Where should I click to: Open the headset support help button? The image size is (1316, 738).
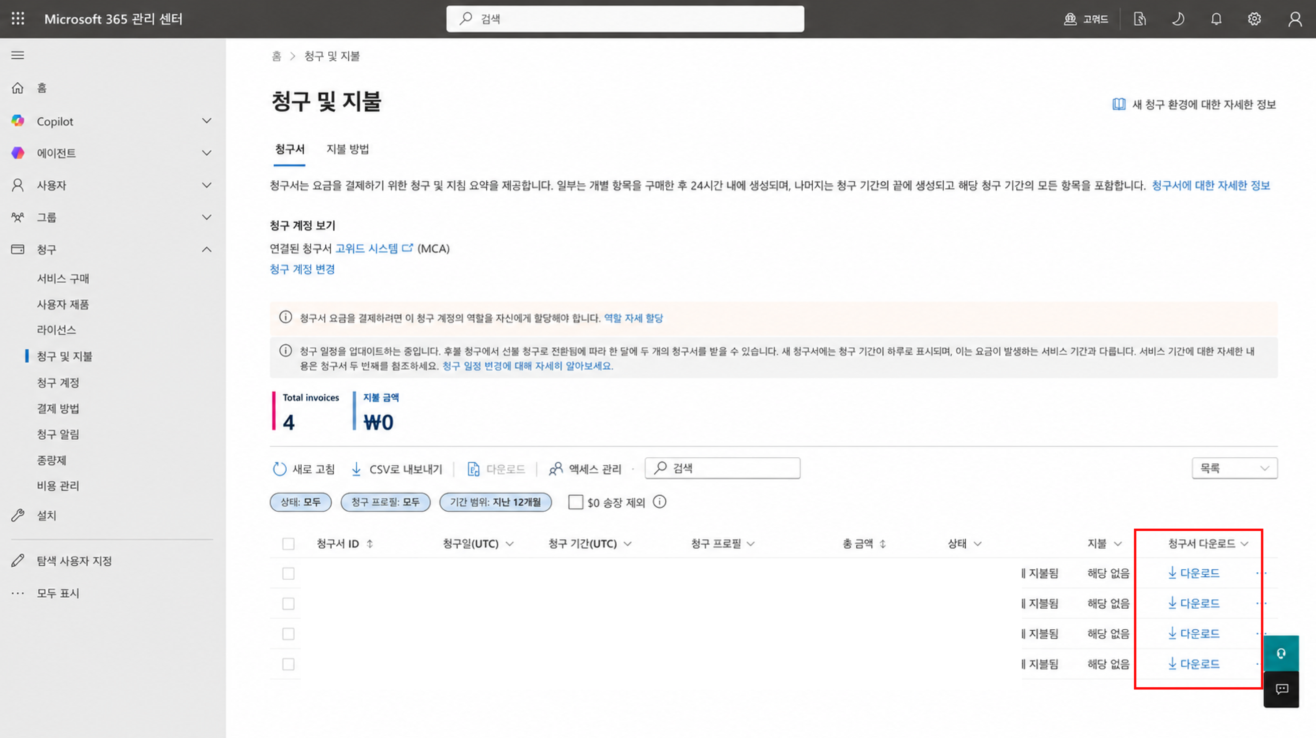[1281, 653]
